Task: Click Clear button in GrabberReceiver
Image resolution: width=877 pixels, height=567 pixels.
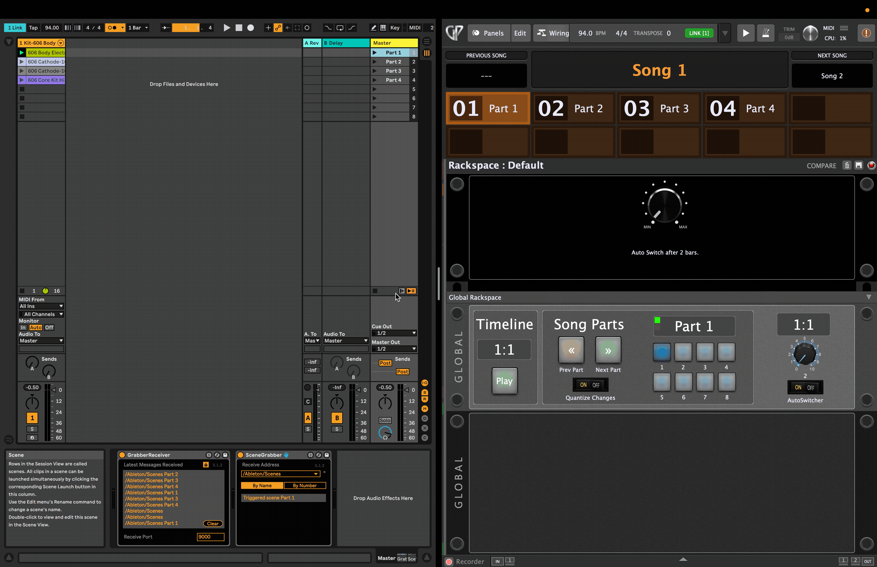Action: coord(213,524)
